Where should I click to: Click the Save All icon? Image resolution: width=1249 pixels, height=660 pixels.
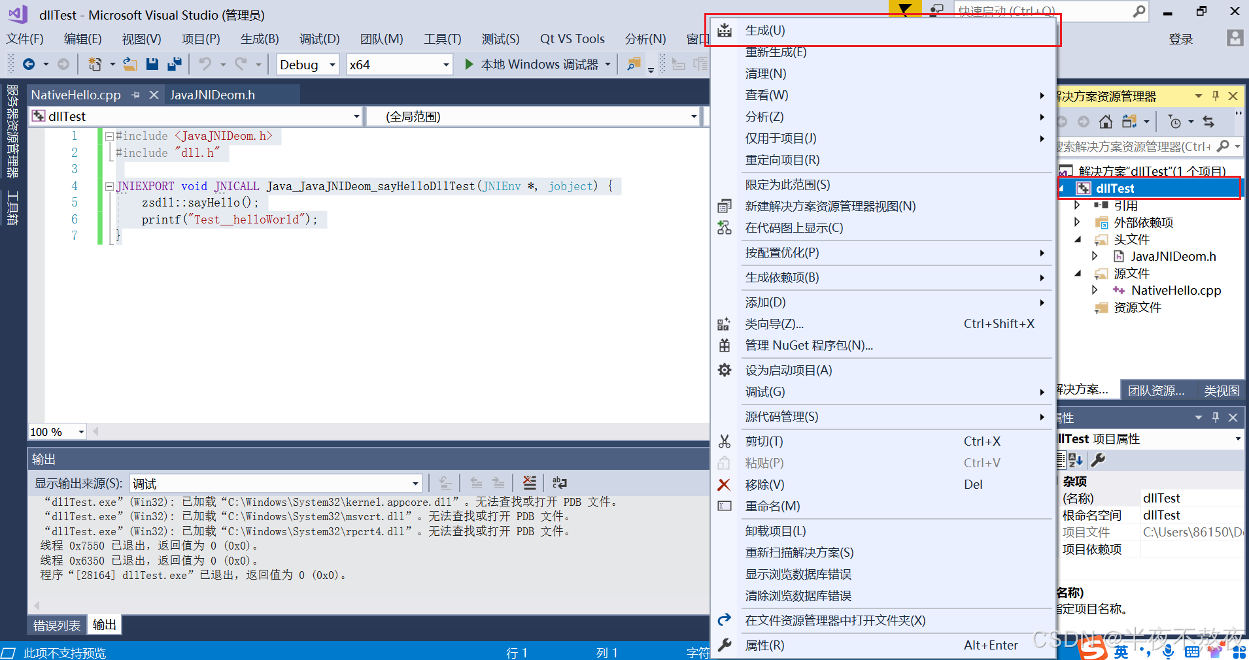(x=175, y=64)
